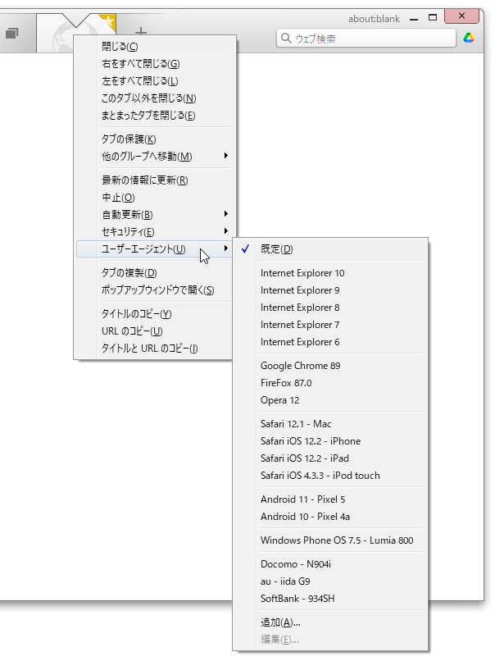Switch user agent to Google Chrome 89

(329, 366)
